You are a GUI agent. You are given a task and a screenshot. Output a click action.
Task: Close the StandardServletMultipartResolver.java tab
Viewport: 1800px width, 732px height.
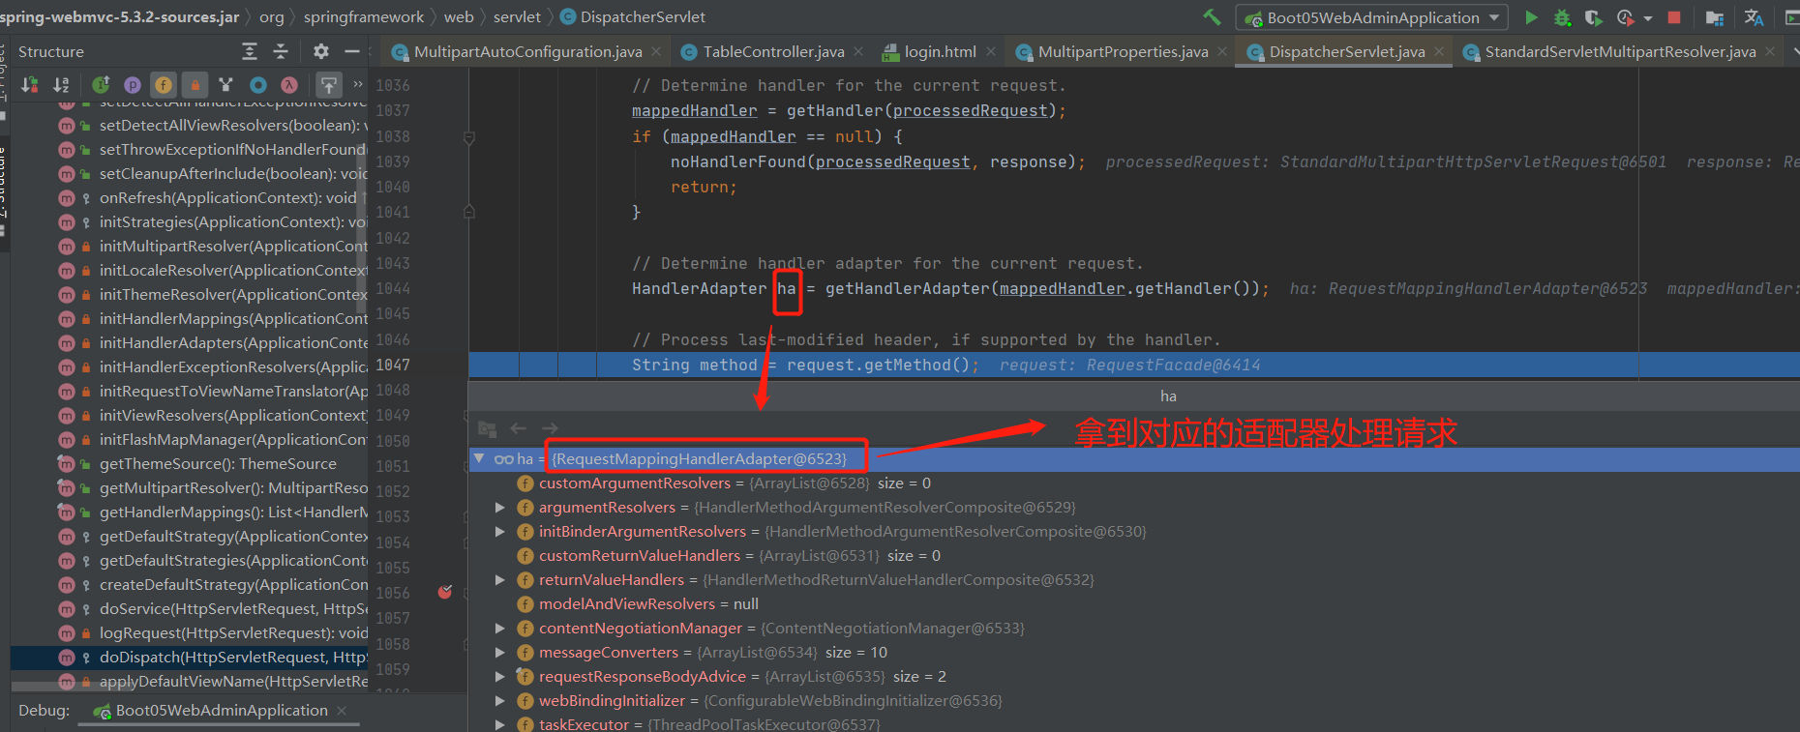pos(1770,51)
